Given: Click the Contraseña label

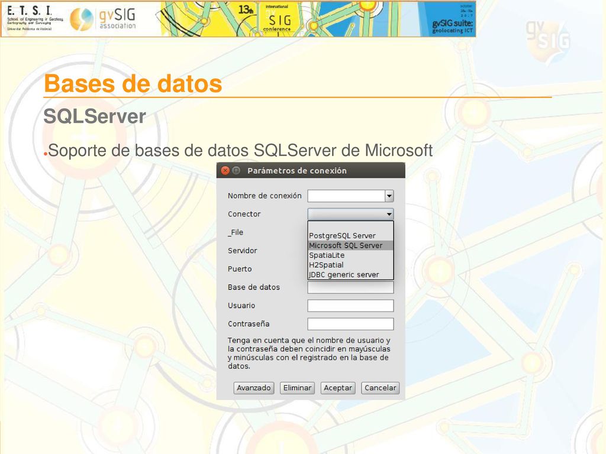Looking at the screenshot, I should (249, 324).
